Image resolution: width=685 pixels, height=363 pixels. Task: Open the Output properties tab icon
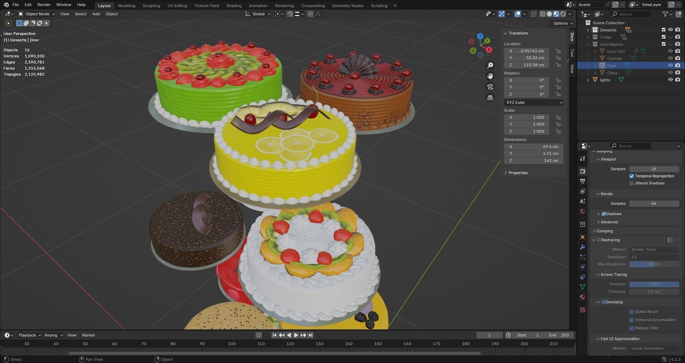tap(583, 181)
